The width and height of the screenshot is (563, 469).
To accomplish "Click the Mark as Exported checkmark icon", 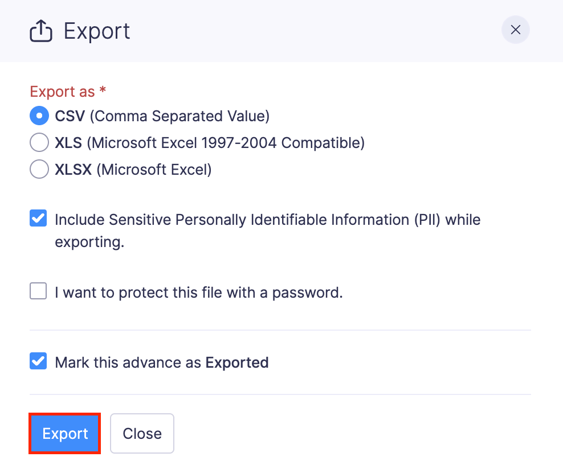I will click(38, 361).
